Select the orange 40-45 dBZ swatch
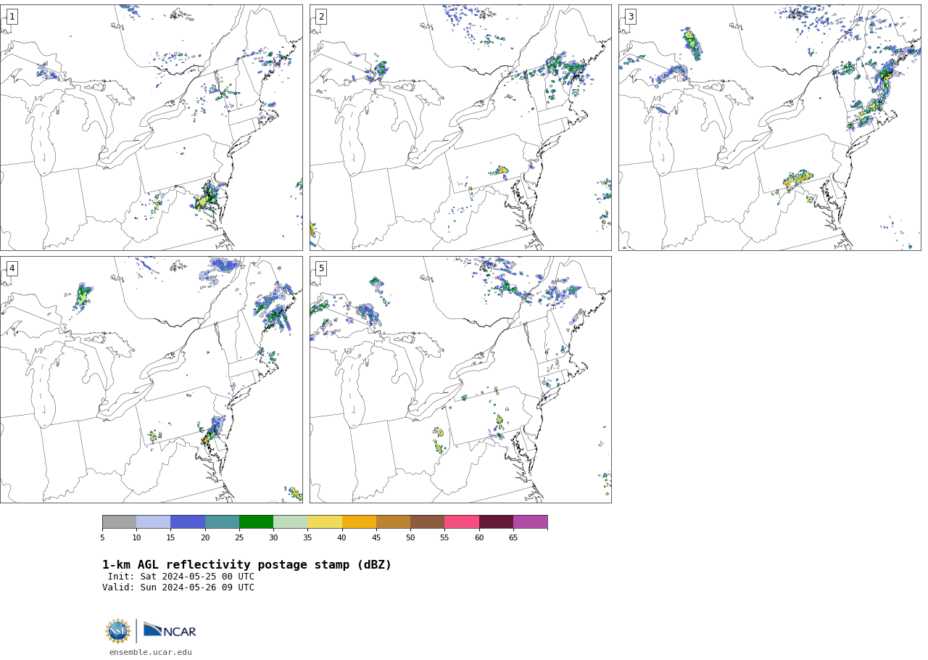Viewport: 928px width, 660px height. 359,522
